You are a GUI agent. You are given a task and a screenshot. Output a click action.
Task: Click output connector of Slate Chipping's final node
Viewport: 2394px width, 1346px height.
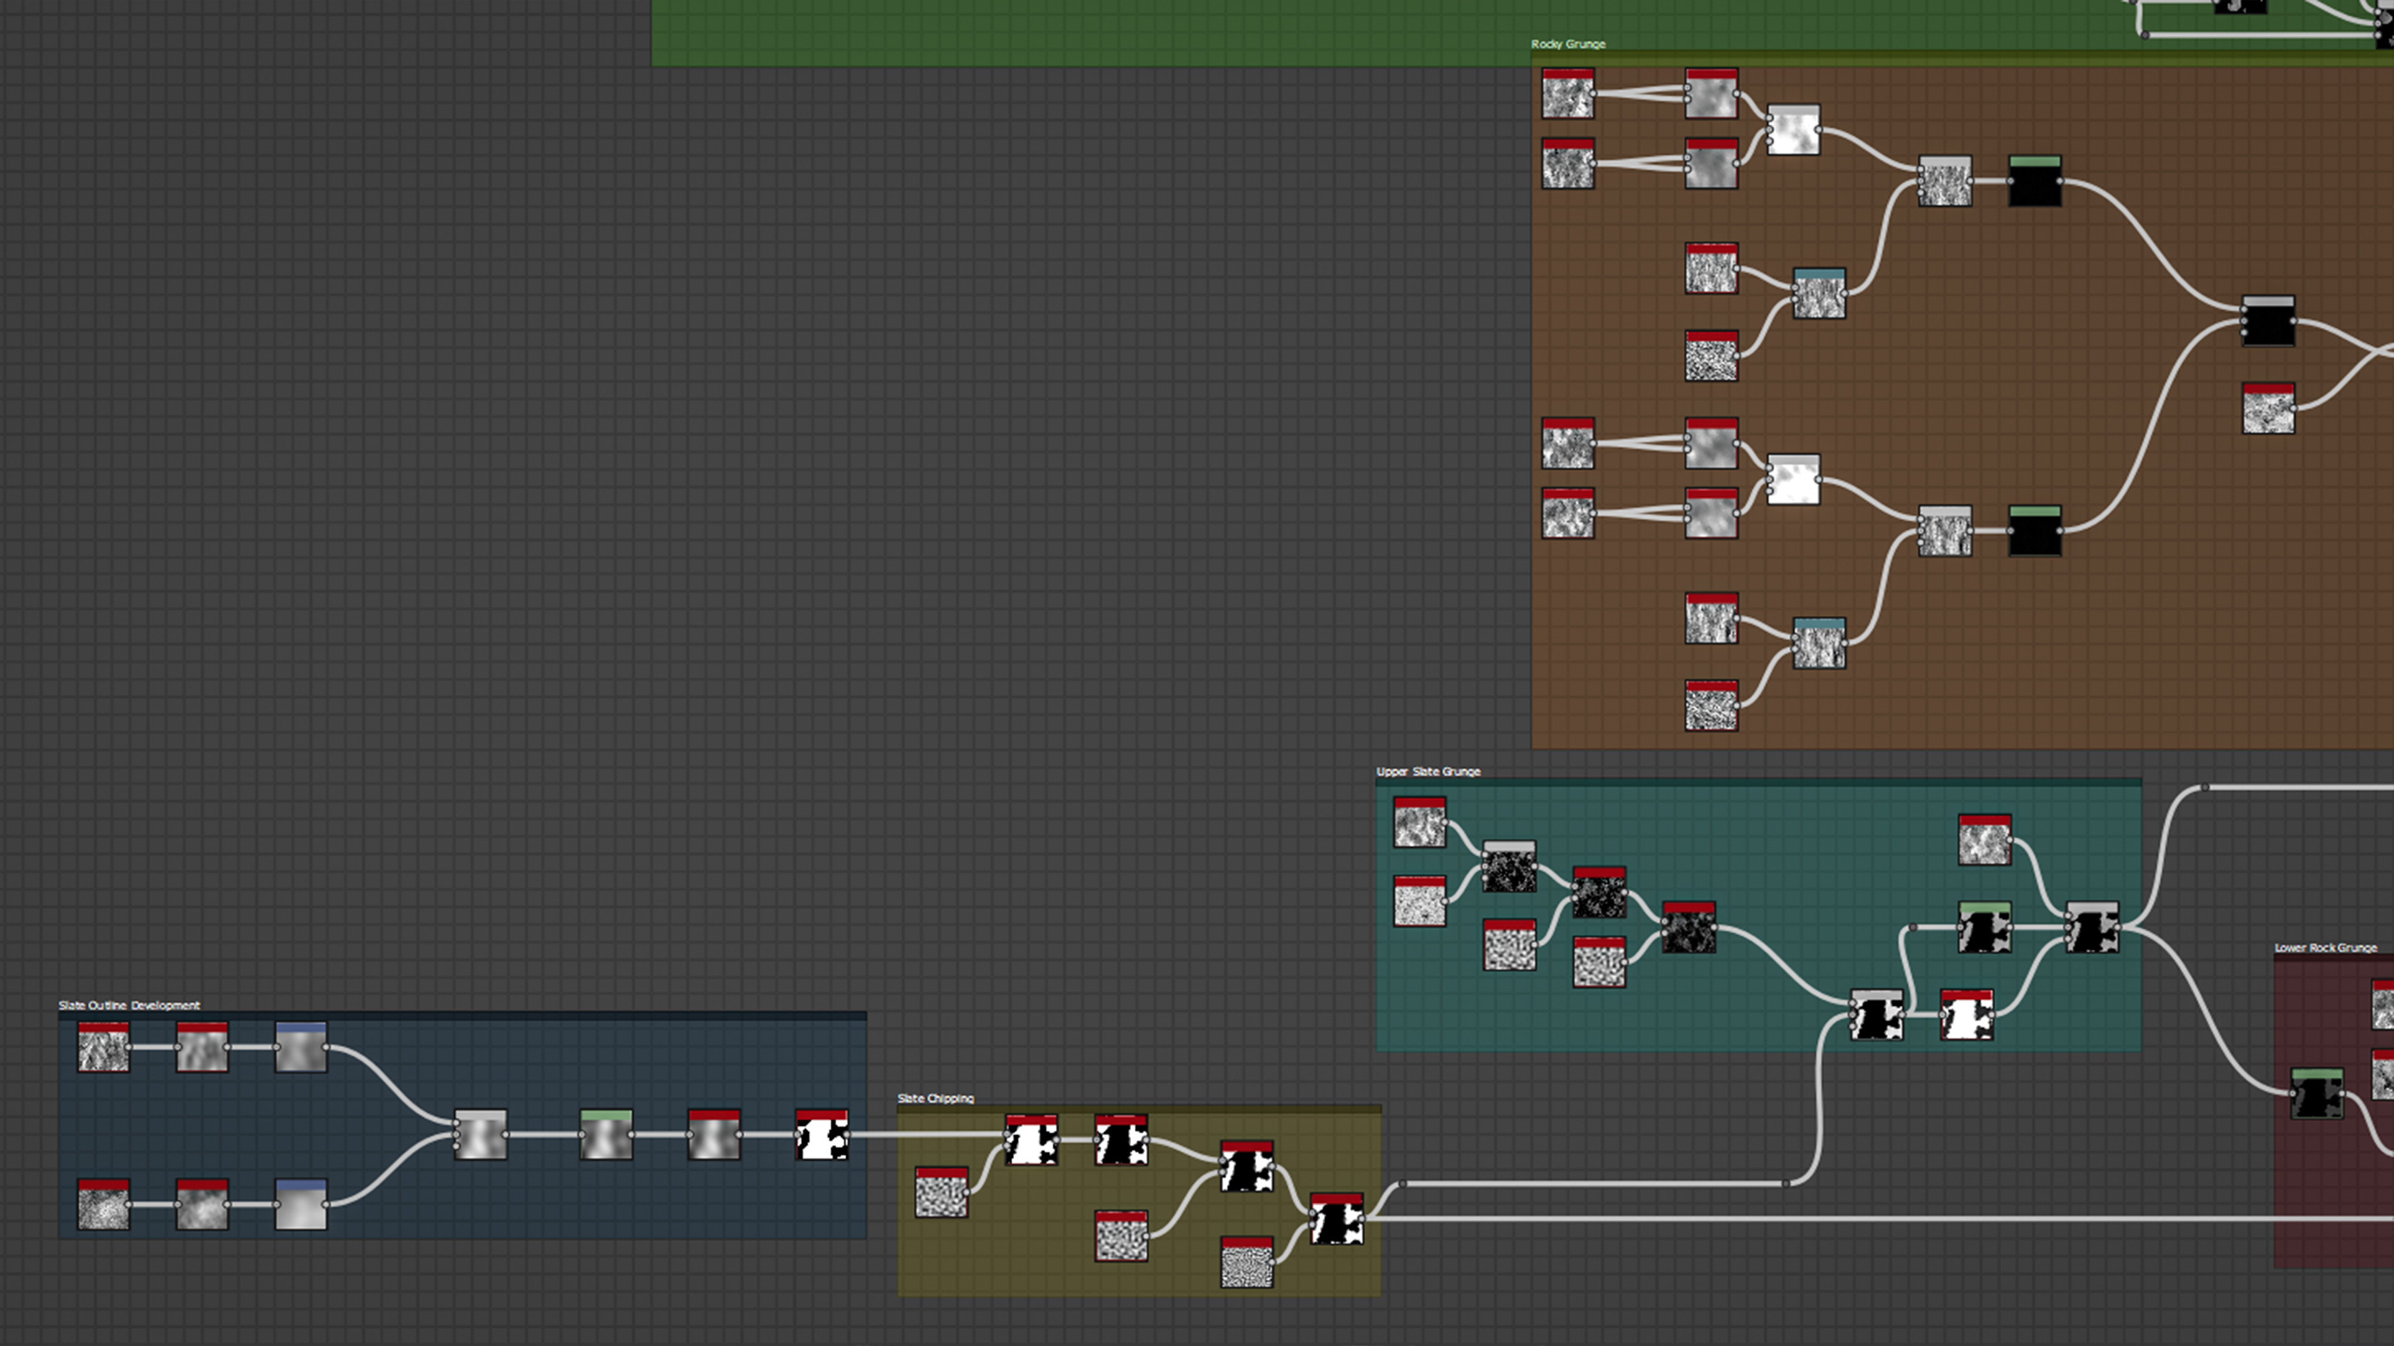(x=1363, y=1219)
